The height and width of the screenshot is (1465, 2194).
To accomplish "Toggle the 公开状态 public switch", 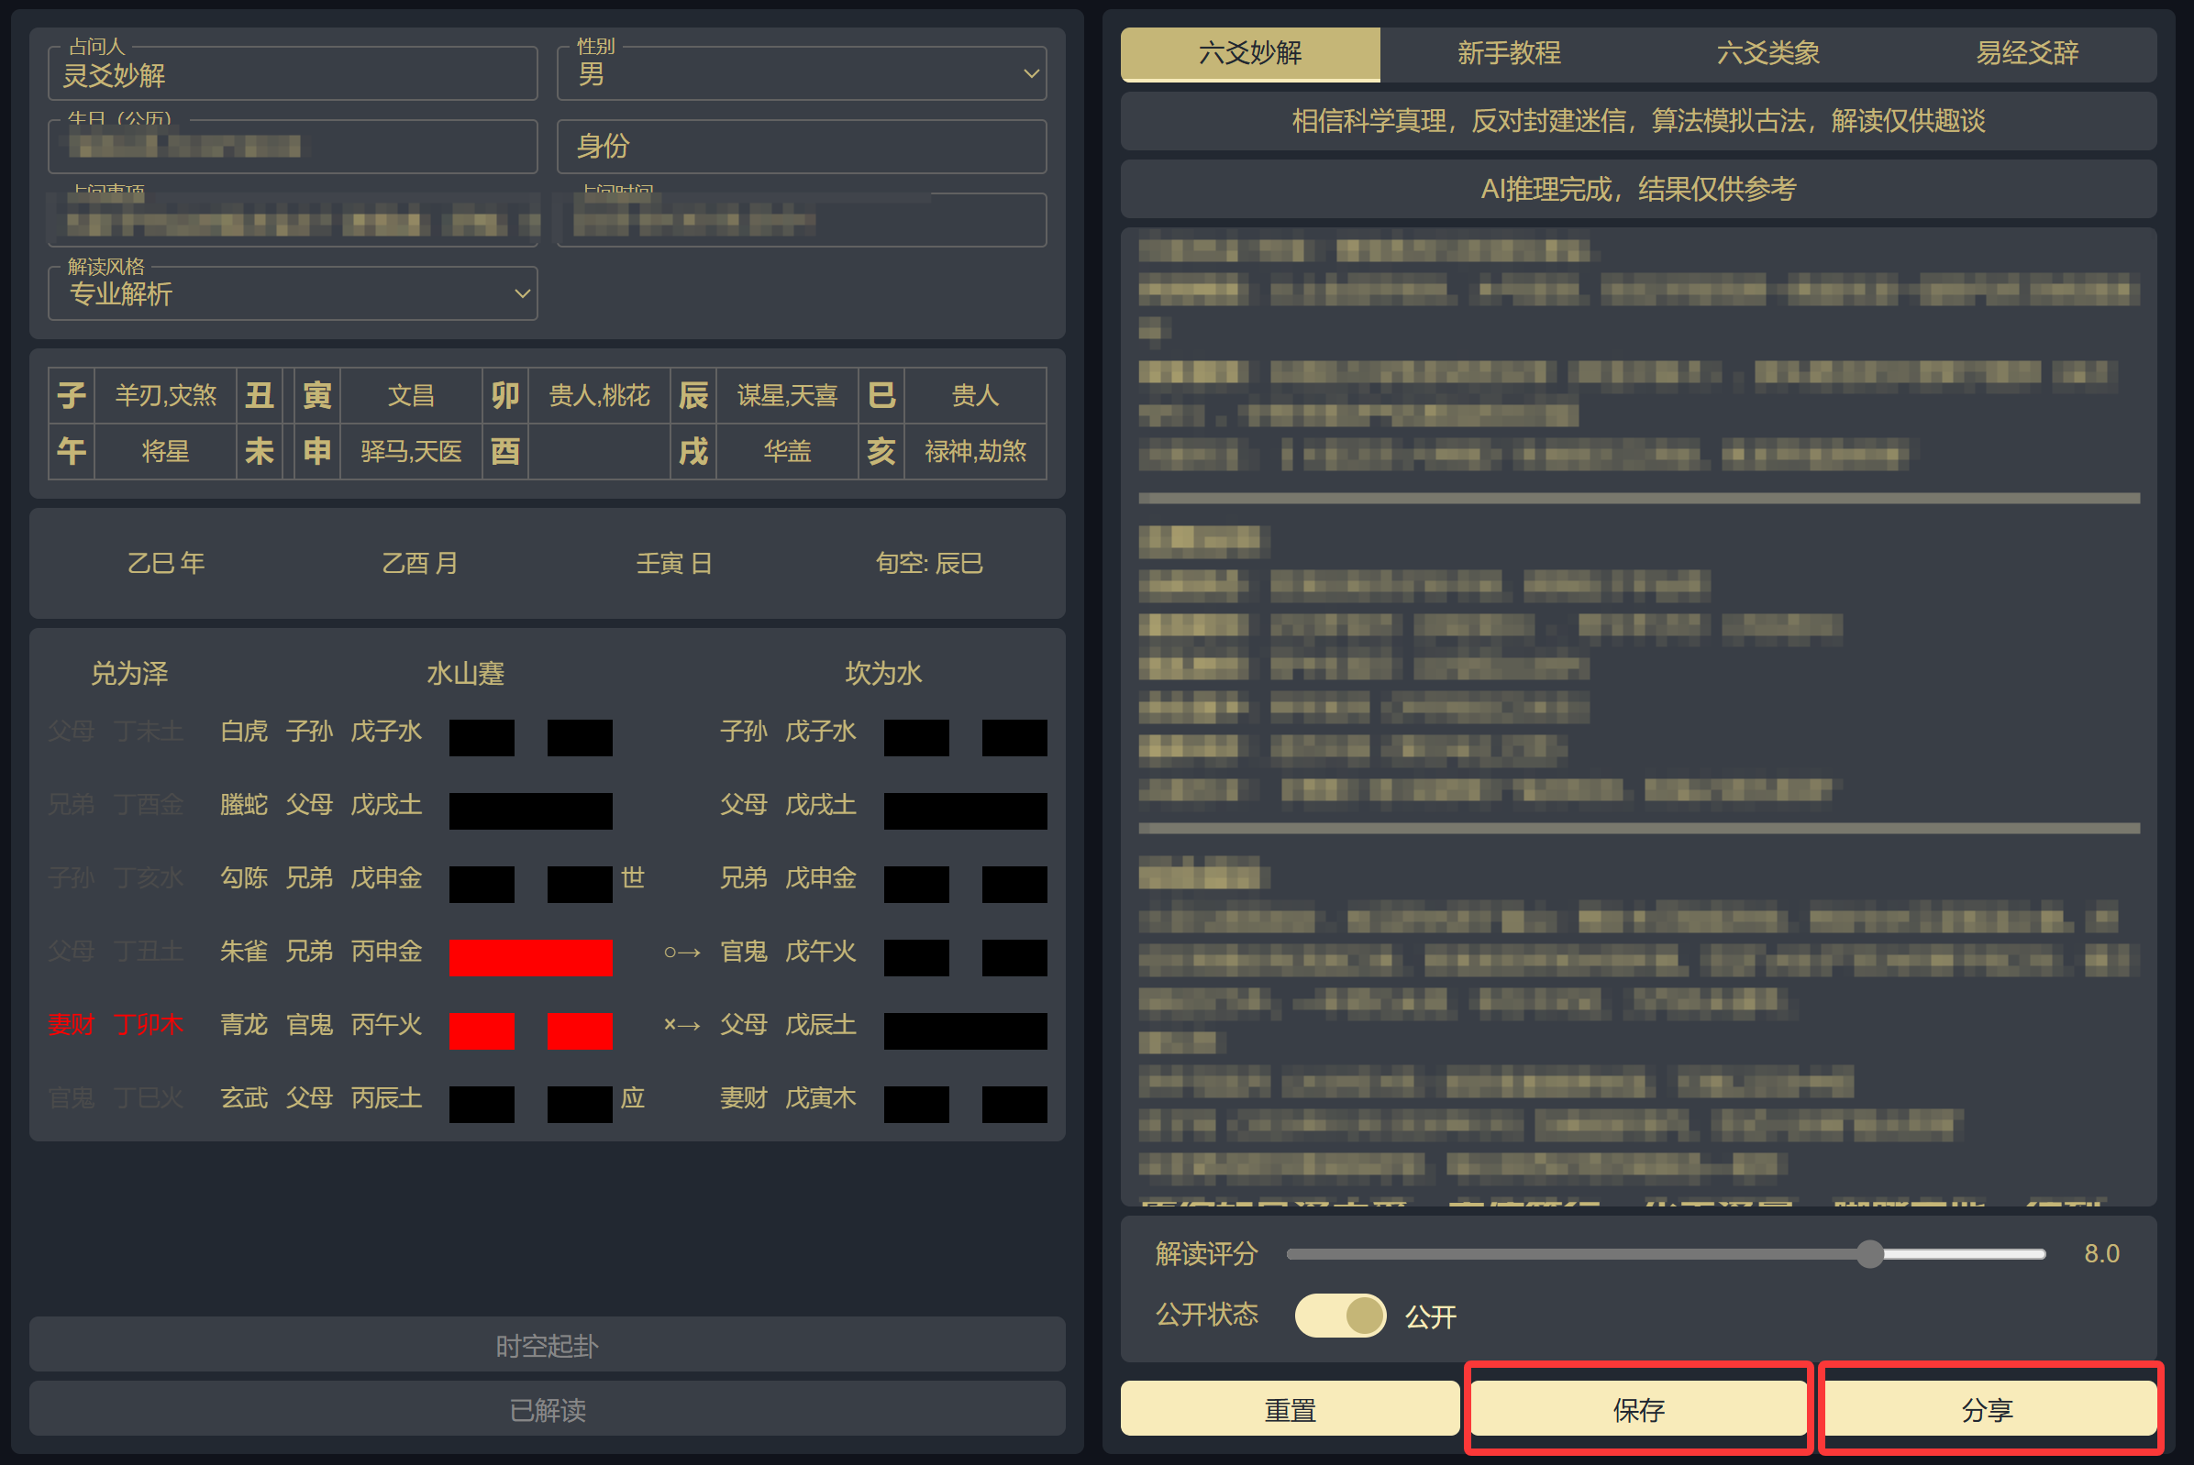I will [1340, 1315].
